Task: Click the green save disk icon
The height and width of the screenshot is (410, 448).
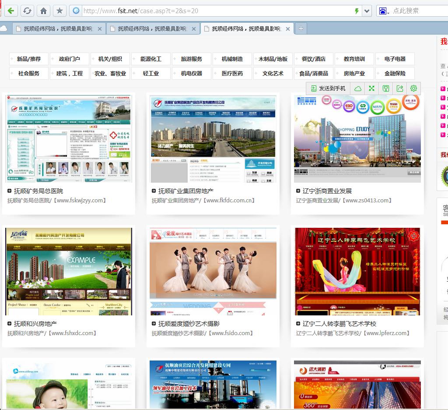Action: (x=386, y=88)
